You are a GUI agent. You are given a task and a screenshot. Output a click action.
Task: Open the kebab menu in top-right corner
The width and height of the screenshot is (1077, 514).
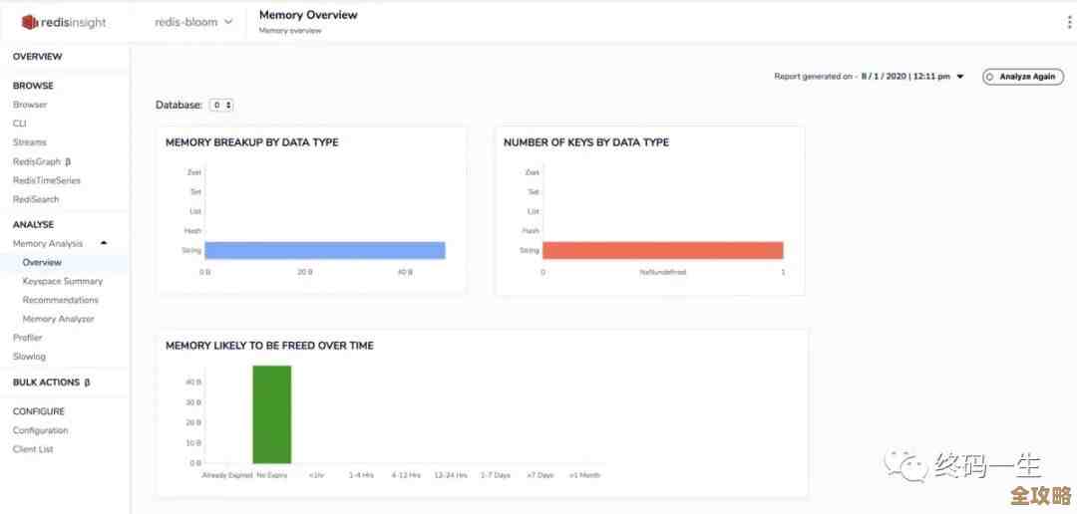pos(1069,22)
